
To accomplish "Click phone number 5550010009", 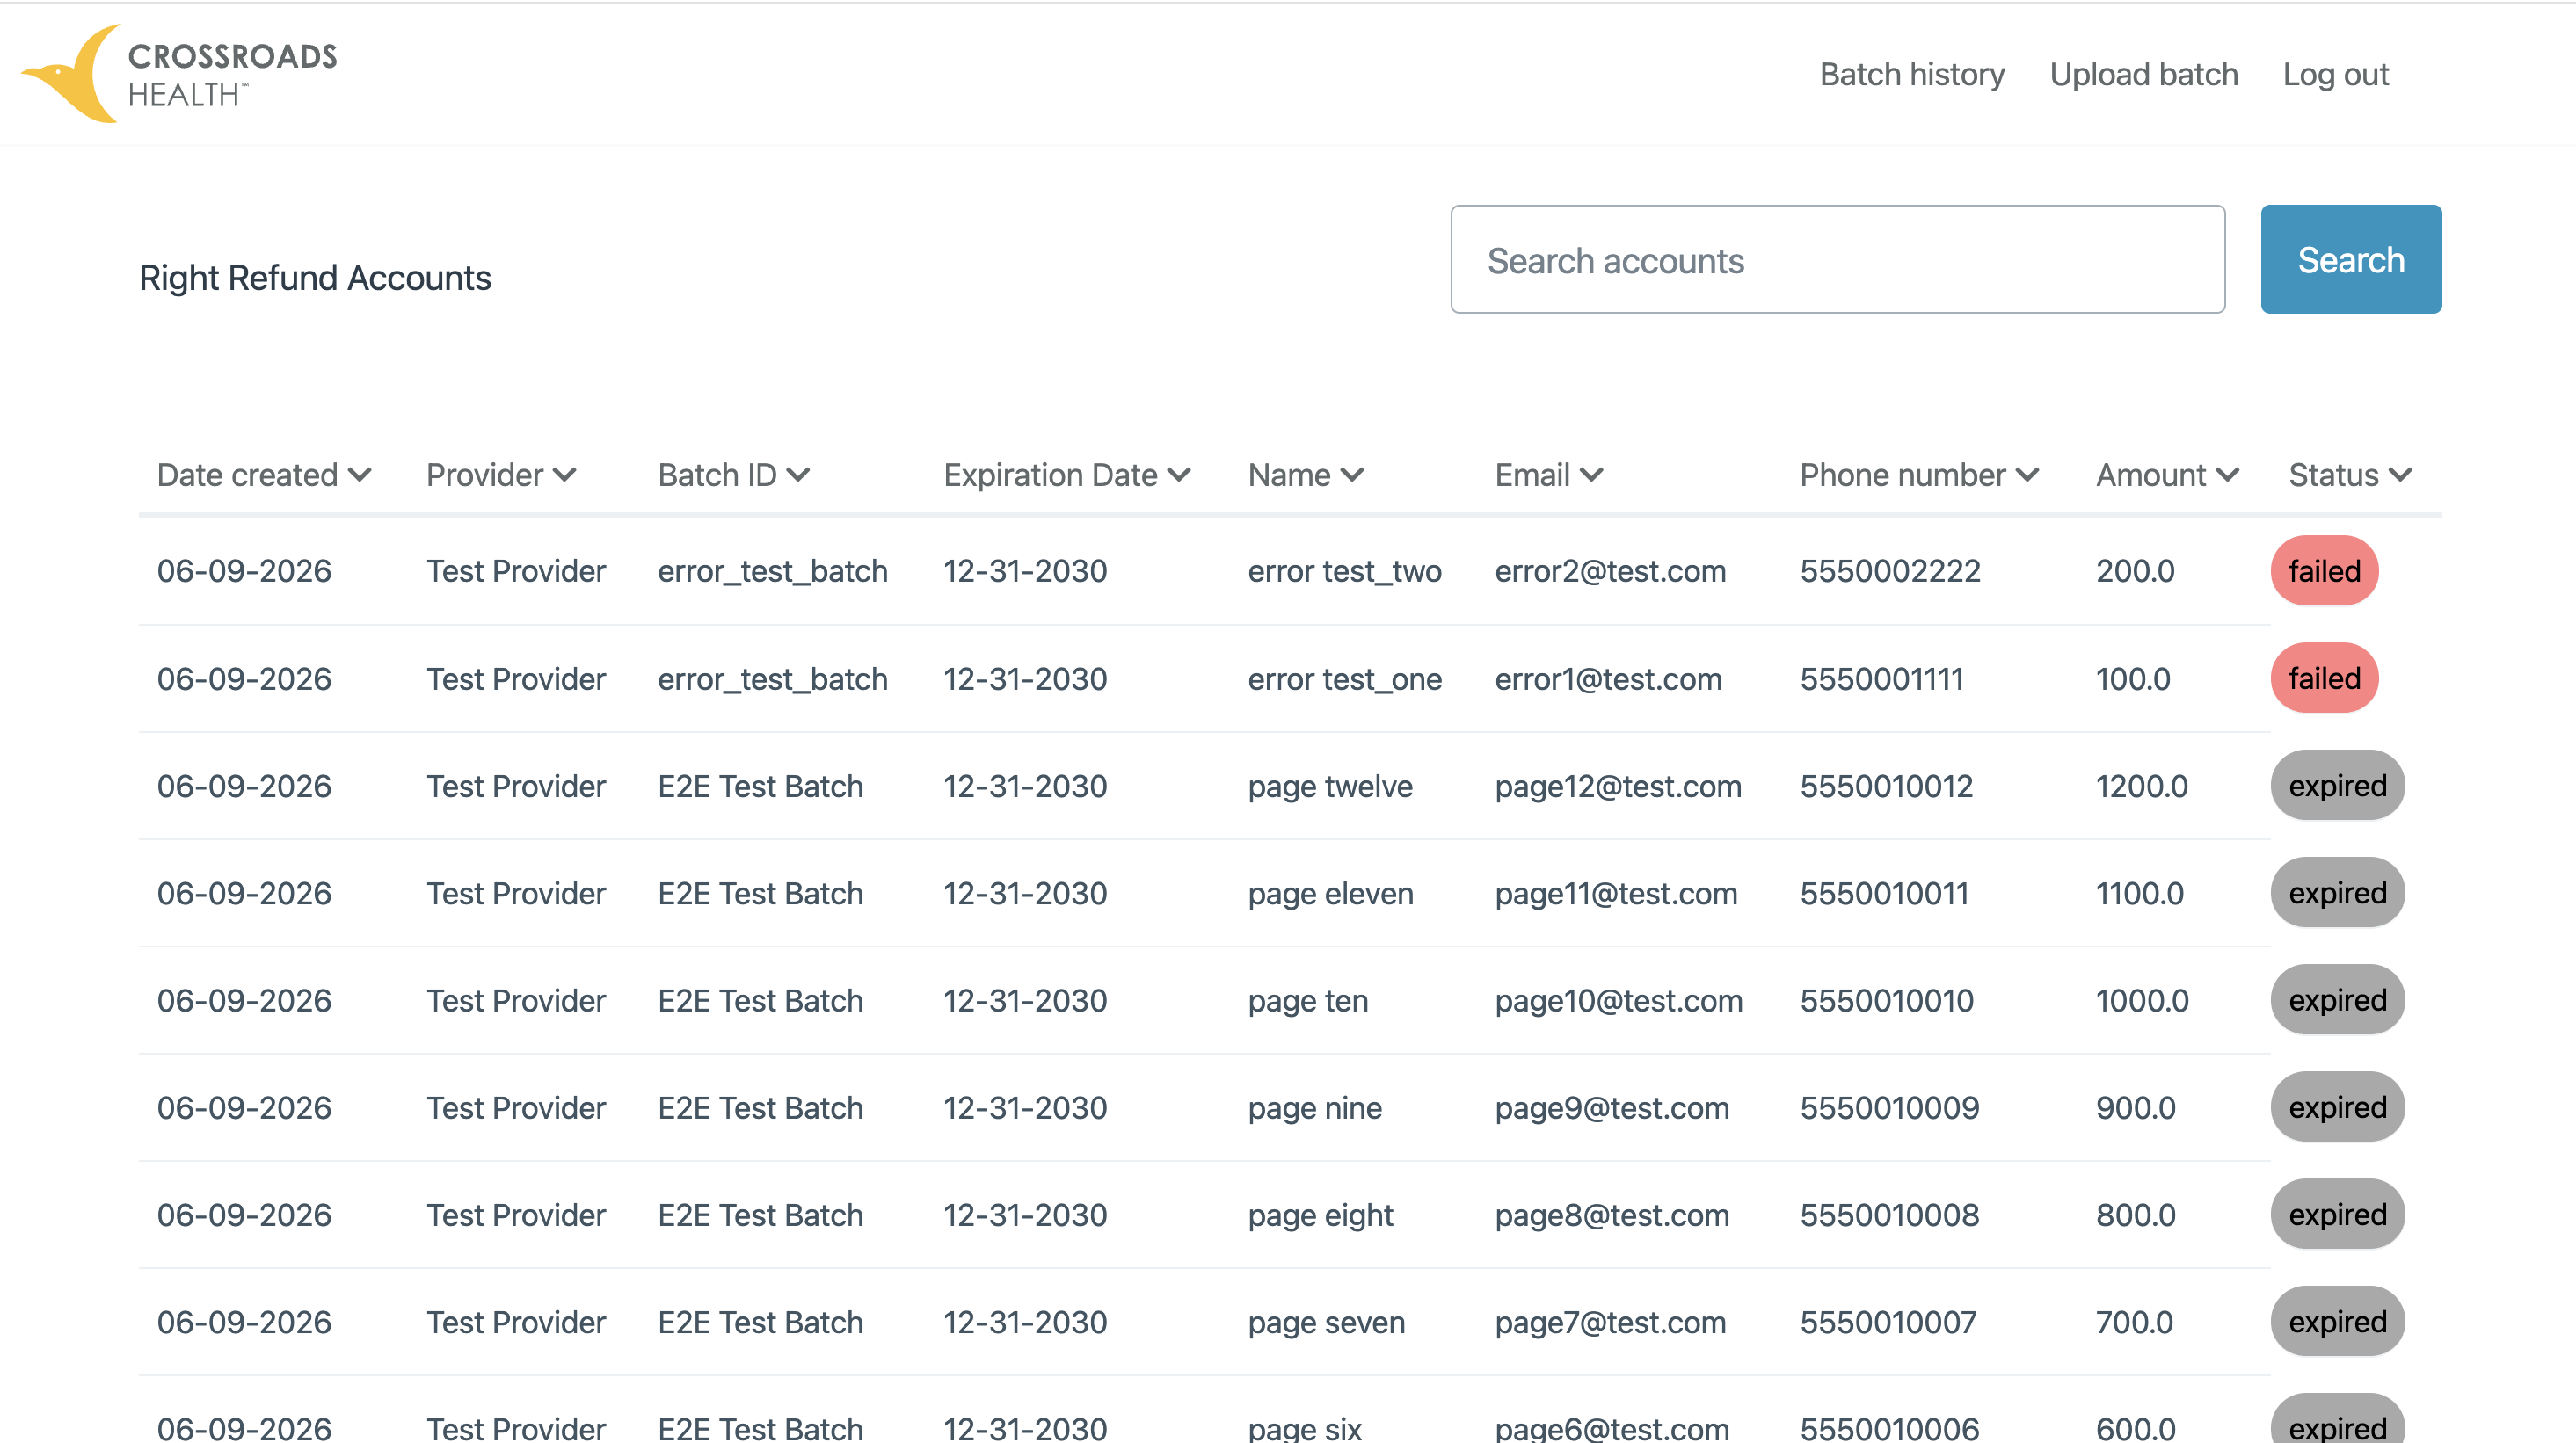I will (x=1889, y=1108).
